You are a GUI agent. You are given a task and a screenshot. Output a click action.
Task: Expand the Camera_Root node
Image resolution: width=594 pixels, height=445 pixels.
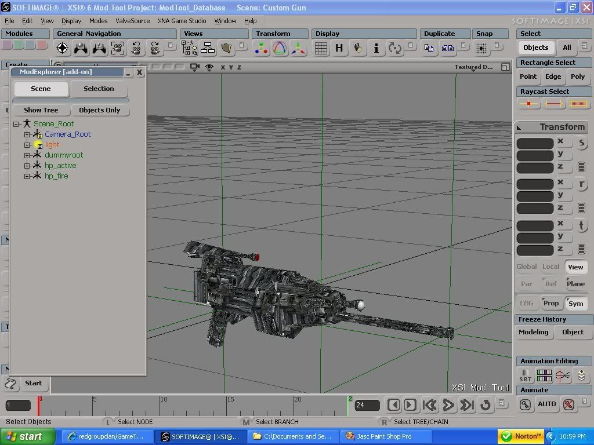coord(27,134)
